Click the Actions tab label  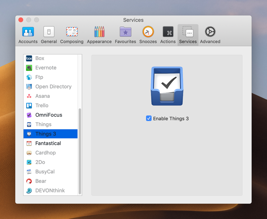point(168,42)
